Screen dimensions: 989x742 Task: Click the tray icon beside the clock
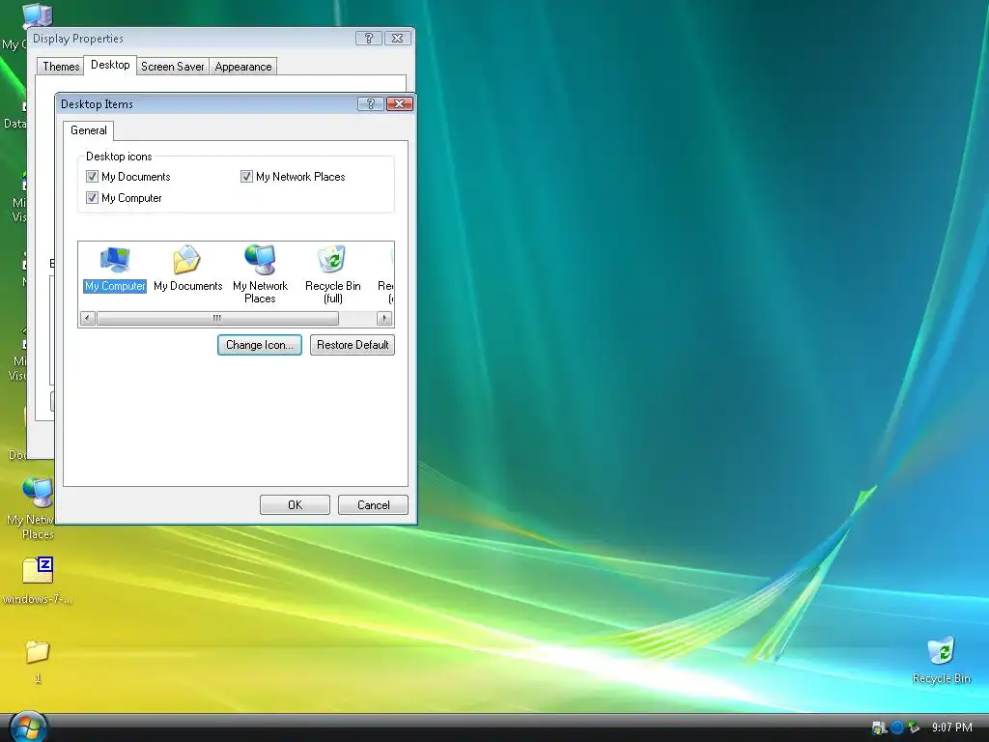[914, 727]
